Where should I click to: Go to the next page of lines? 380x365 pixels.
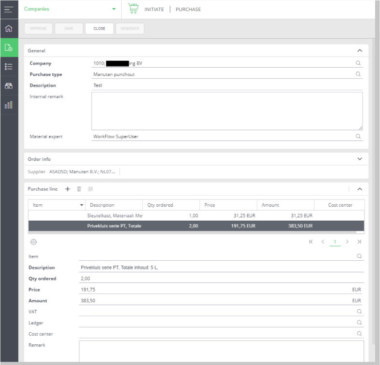[x=347, y=242]
